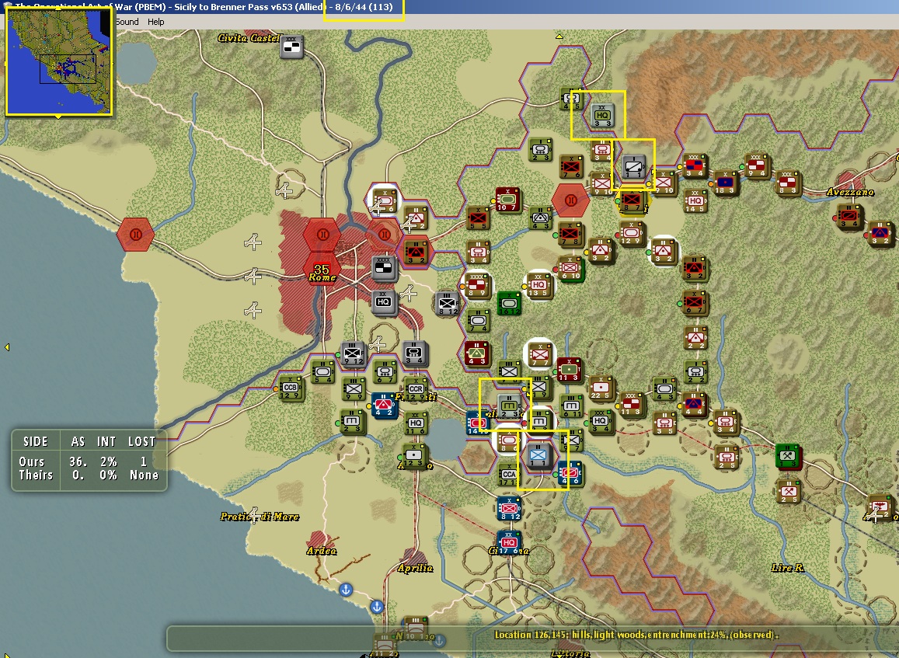Select the gray infantry regiment with strength 9 12
The image size is (899, 658).
tap(354, 354)
